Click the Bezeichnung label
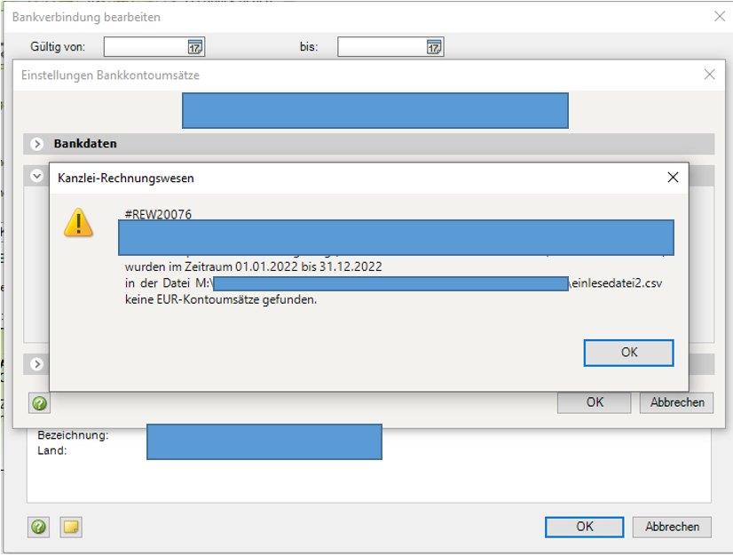This screenshot has width=733, height=556. click(73, 435)
